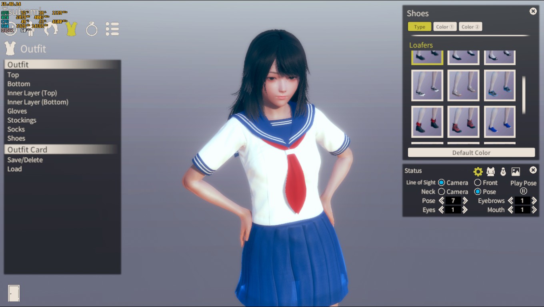Click the exit door icon
544x307 pixels.
coord(14,293)
